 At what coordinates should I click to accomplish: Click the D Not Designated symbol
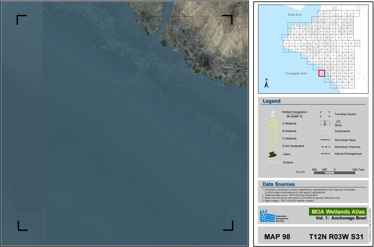click(273, 146)
